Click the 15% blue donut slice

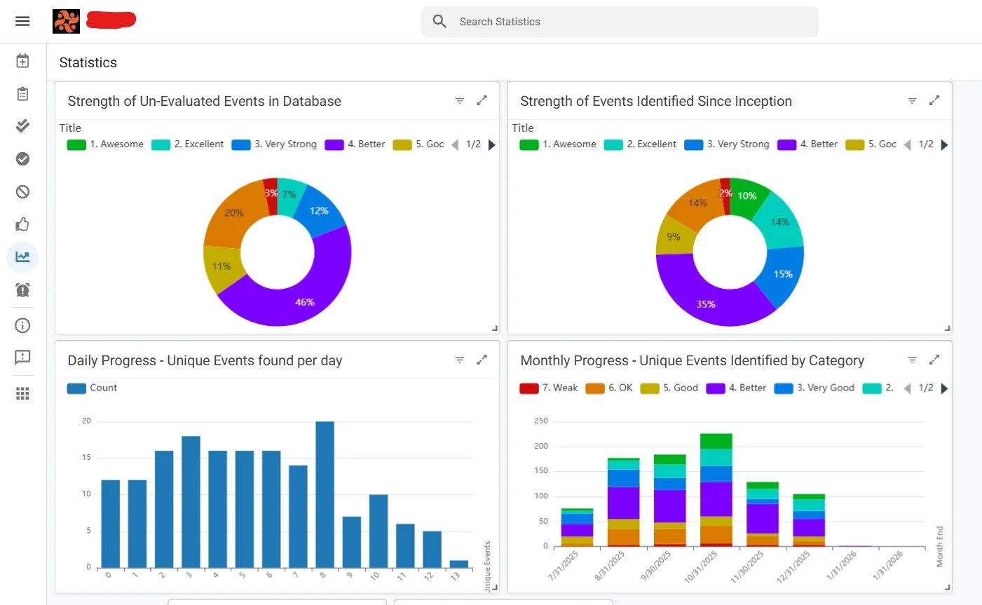pyautogui.click(x=782, y=275)
